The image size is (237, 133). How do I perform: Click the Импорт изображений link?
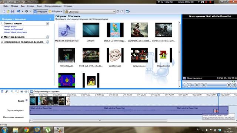point(13,30)
